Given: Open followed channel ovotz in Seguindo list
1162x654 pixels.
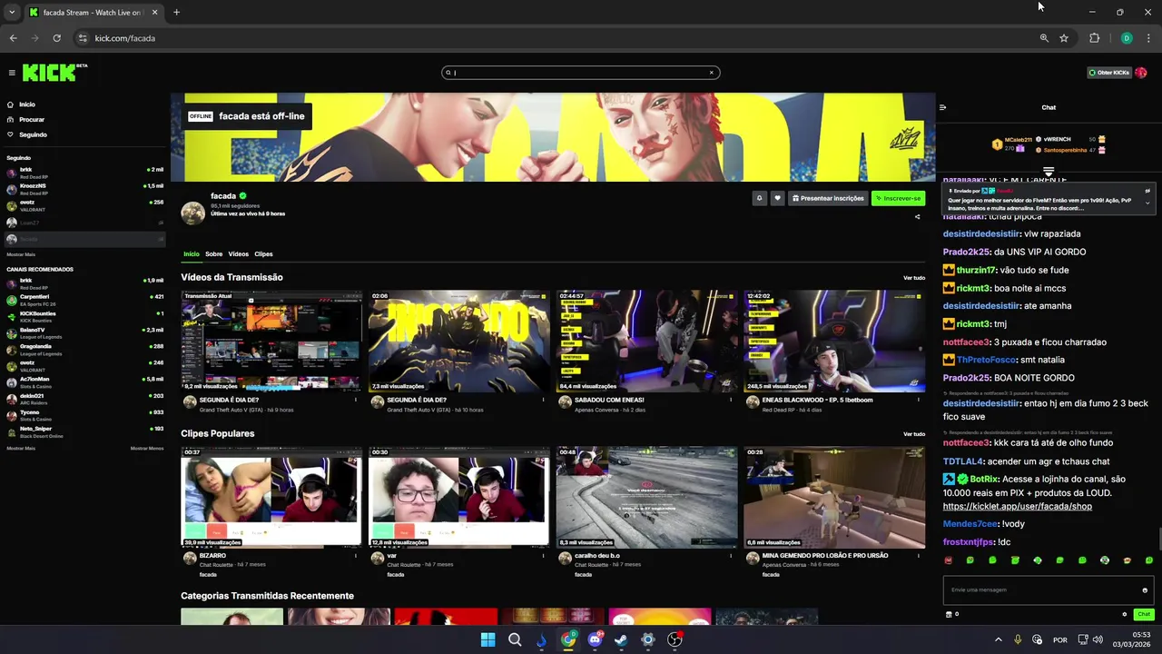Looking at the screenshot, I should tap(84, 204).
